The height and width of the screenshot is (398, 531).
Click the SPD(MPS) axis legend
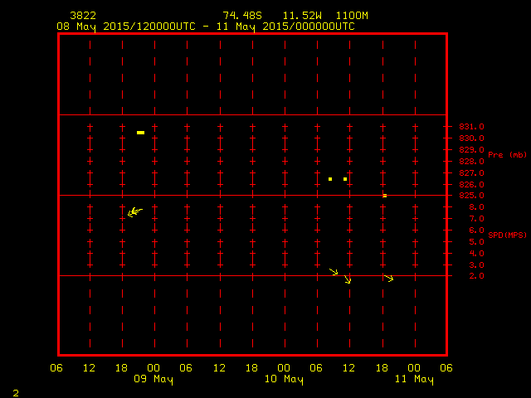(x=507, y=235)
